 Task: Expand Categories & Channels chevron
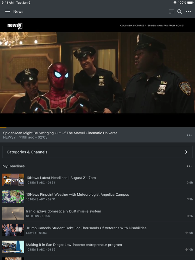point(186,152)
